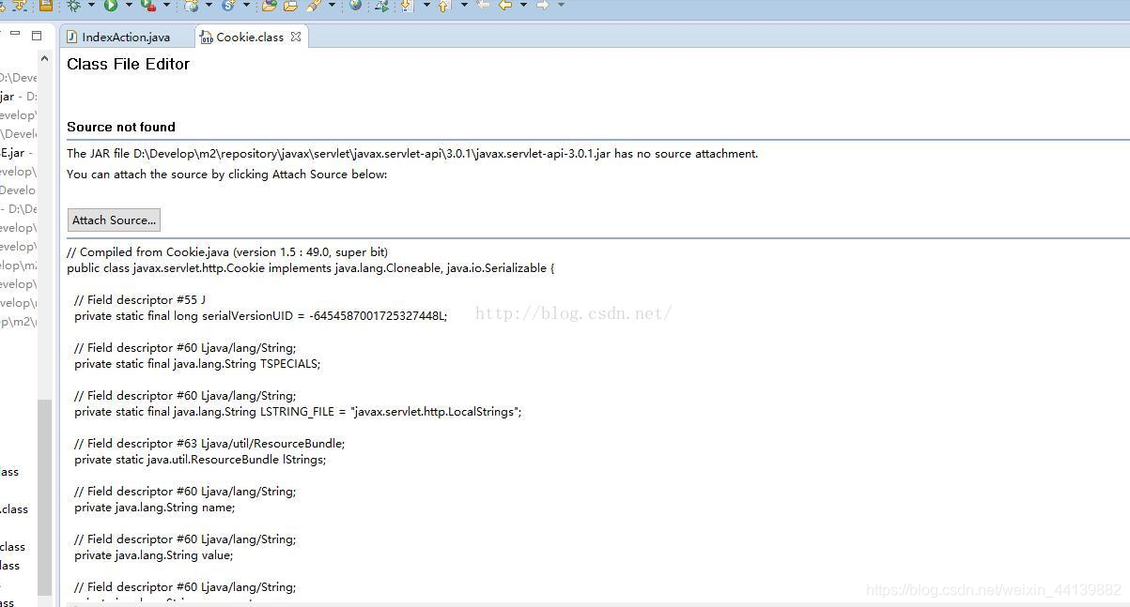Click "You can attach the source" line
Viewport: 1130px width, 607px height.
[x=226, y=174]
